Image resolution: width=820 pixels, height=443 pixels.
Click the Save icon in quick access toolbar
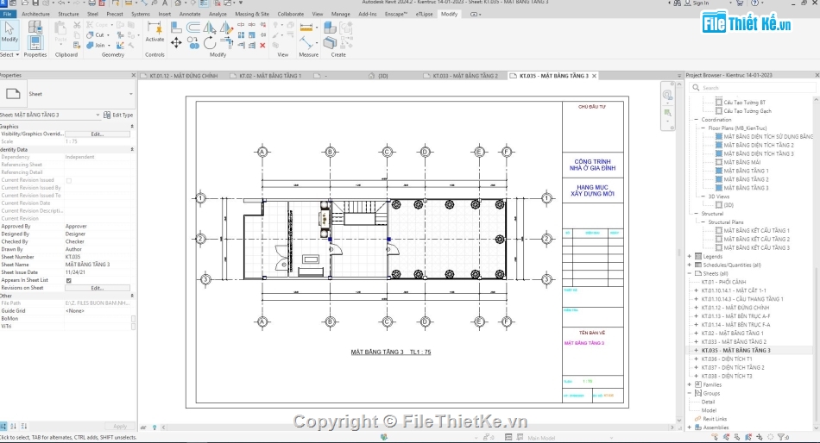35,3
